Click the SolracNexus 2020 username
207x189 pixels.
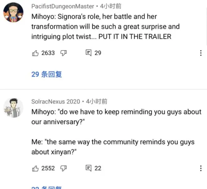(56, 102)
